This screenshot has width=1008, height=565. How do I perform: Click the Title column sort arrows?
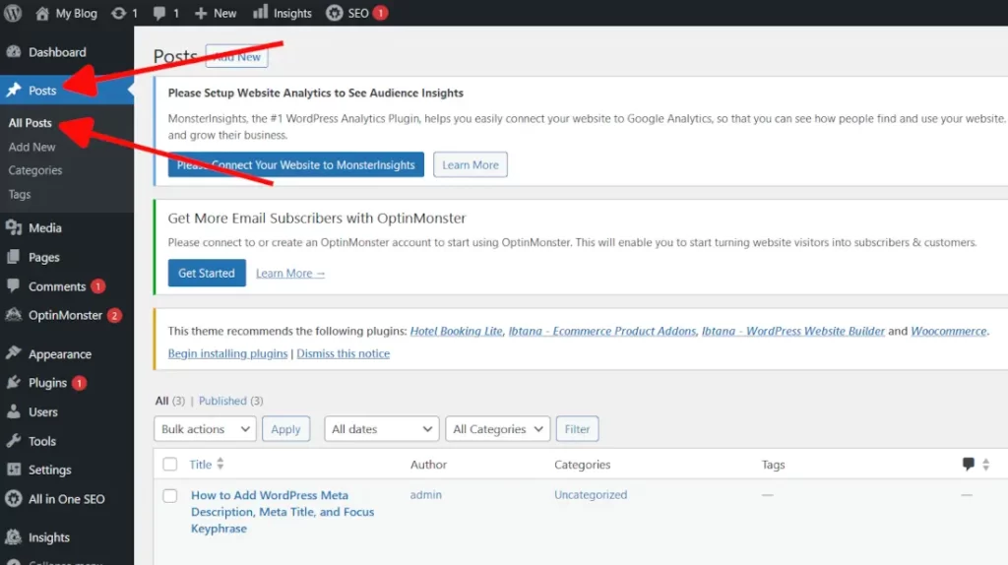point(220,464)
